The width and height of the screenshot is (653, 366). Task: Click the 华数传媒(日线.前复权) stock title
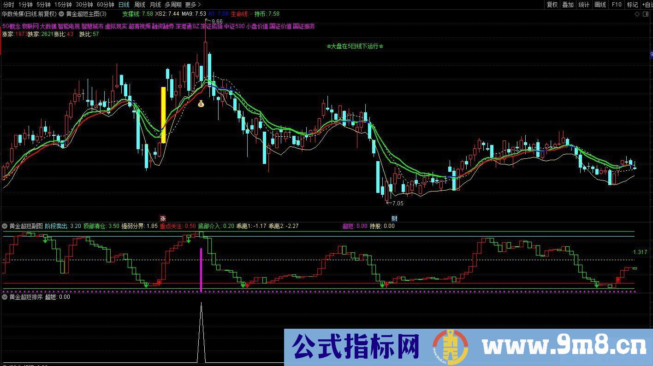click(x=30, y=14)
